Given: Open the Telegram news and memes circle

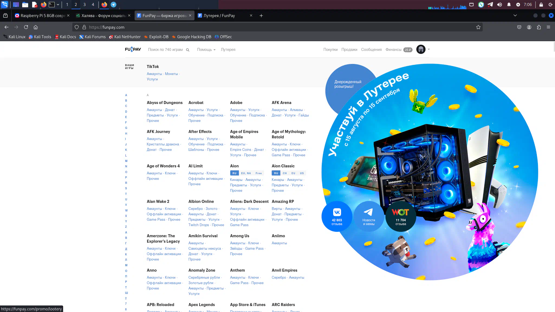Looking at the screenshot, I should click(369, 216).
